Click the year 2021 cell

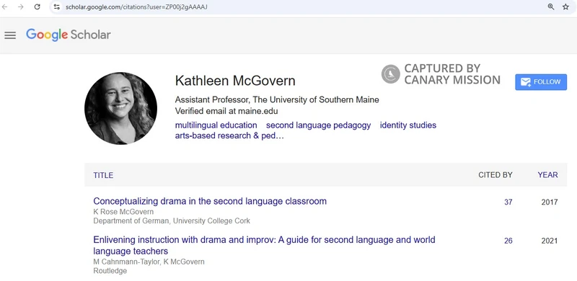(x=550, y=241)
